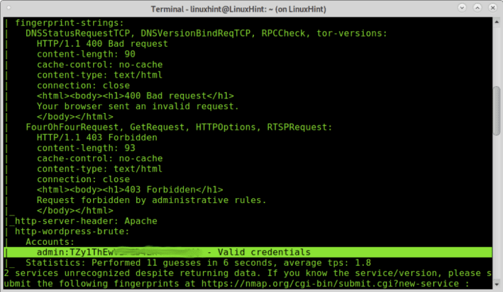Click the scrollbar down arrow
The width and height of the screenshot is (503, 292).
tap(497, 284)
